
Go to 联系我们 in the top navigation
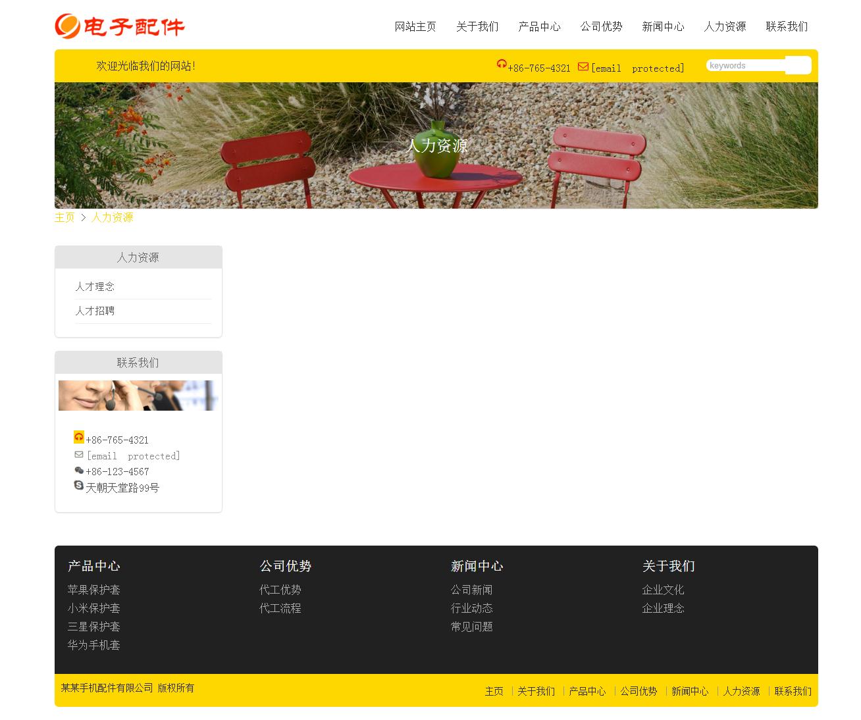click(787, 26)
